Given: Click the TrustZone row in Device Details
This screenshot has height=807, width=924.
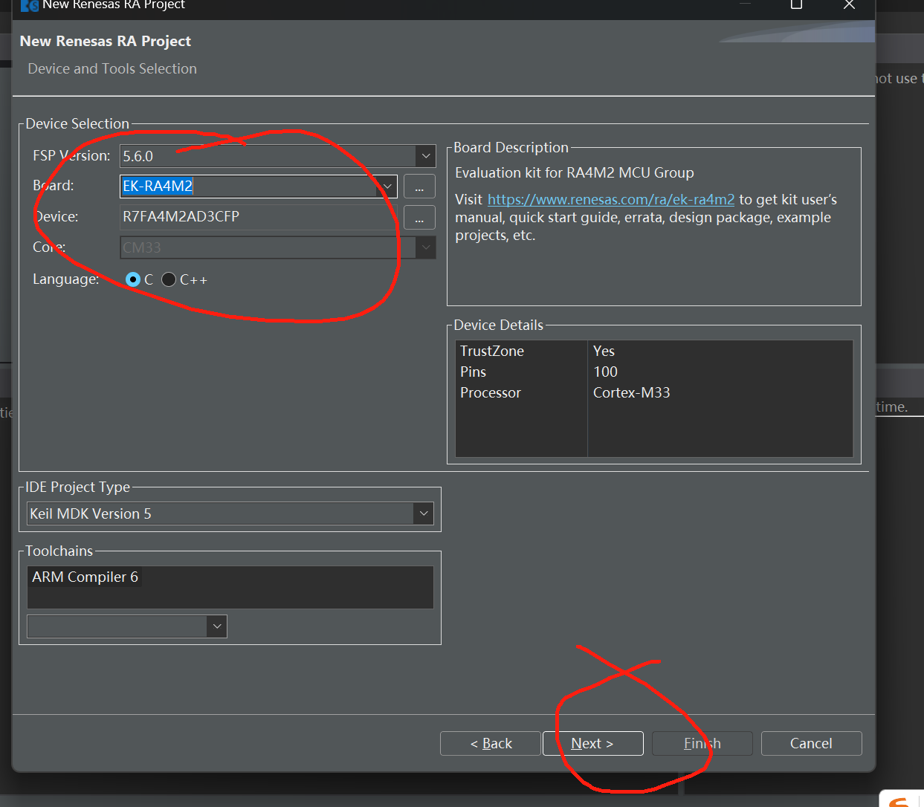Looking at the screenshot, I should click(x=653, y=351).
